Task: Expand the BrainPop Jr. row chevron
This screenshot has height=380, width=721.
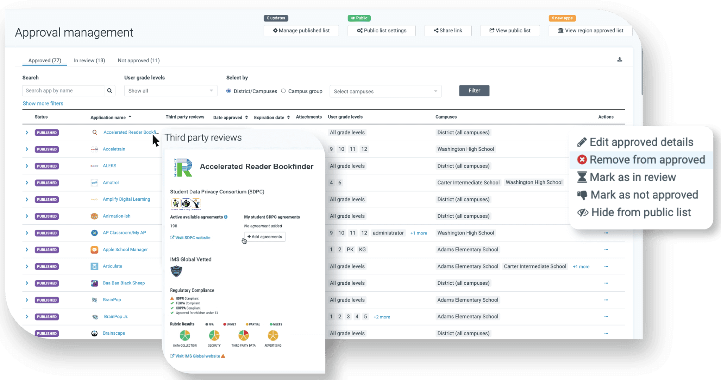Action: tap(27, 317)
